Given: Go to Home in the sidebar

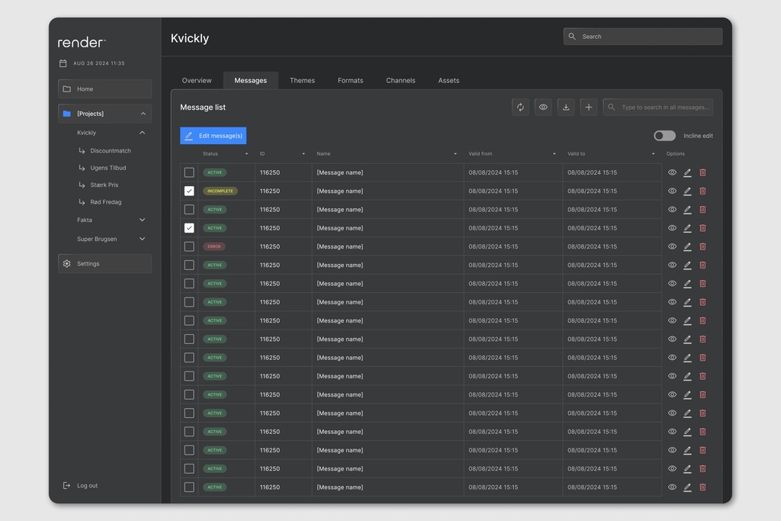Looking at the screenshot, I should click(104, 89).
